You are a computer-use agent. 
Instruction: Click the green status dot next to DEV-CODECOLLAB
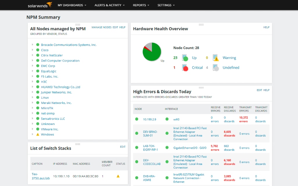point(137,162)
